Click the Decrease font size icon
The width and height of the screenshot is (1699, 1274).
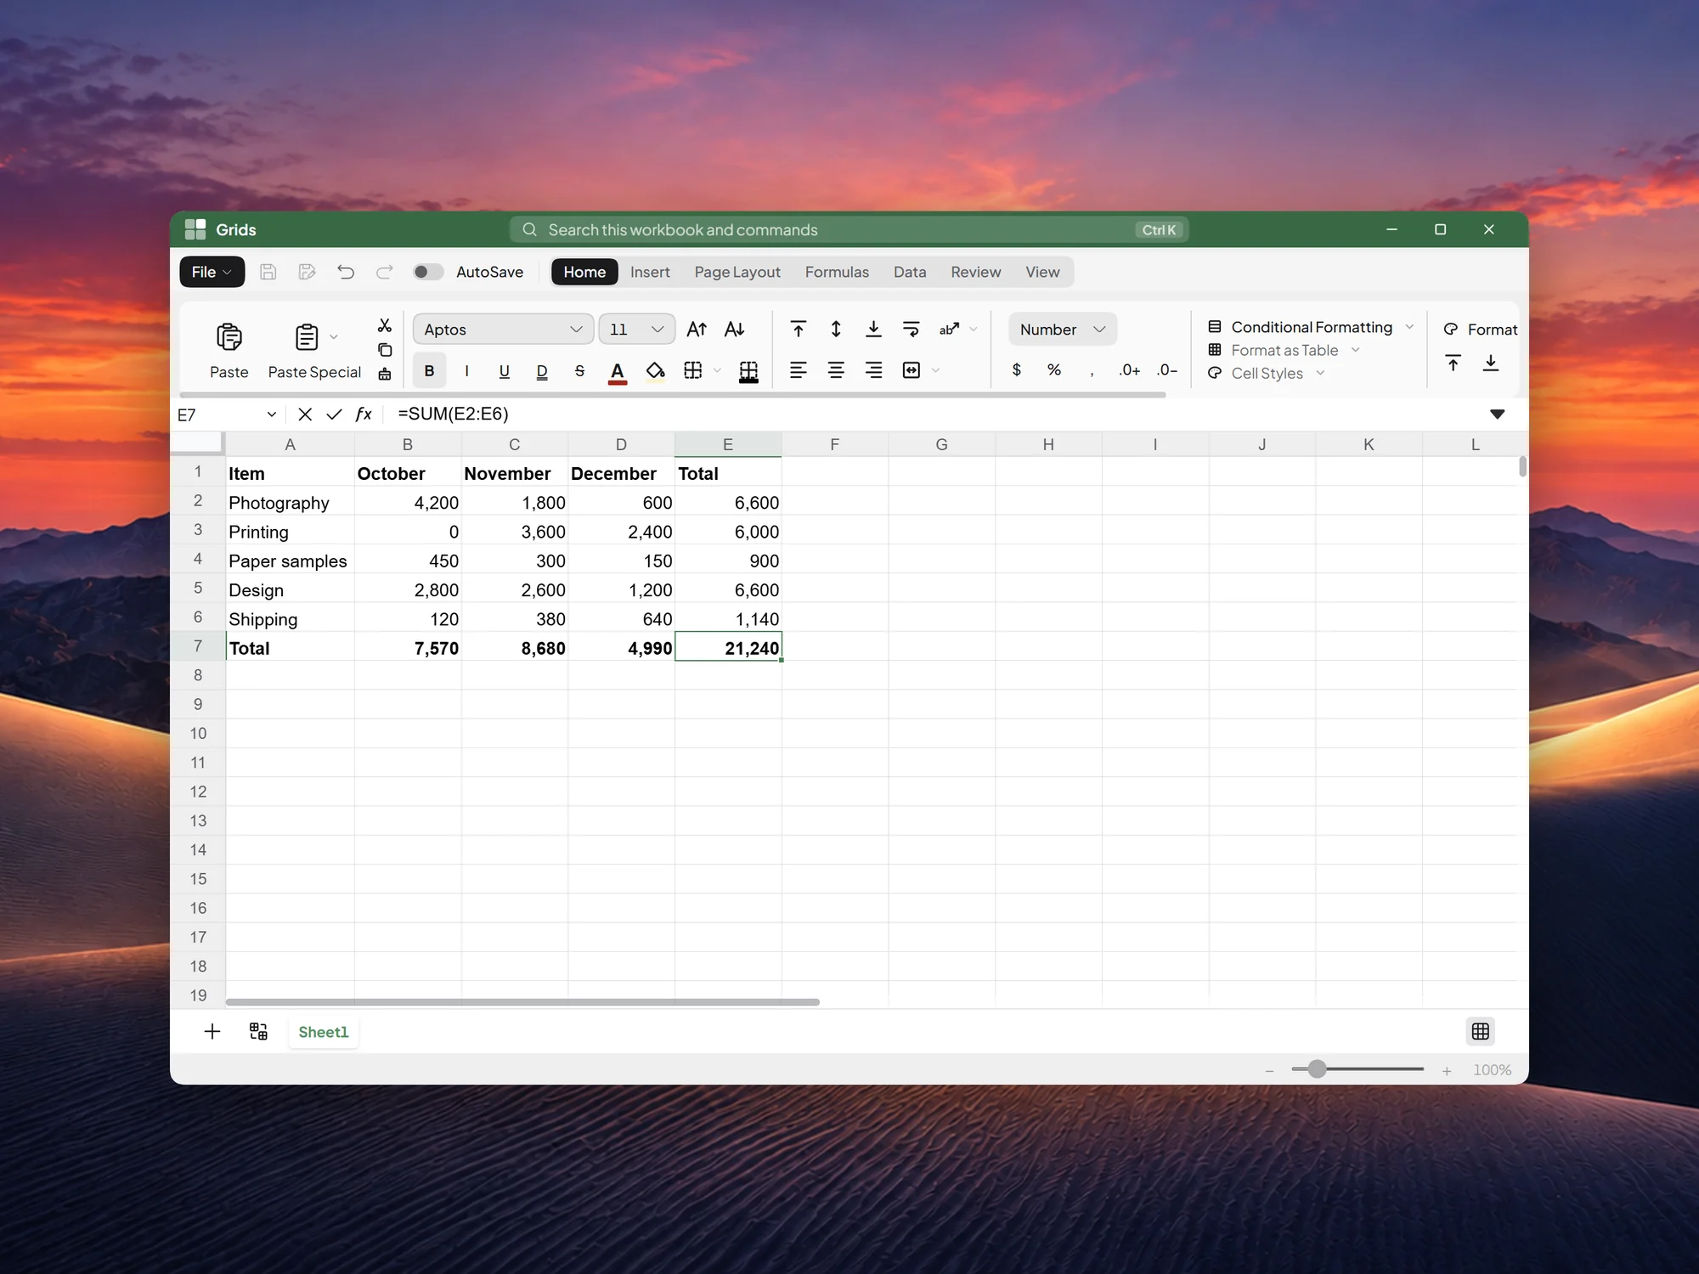(x=735, y=330)
